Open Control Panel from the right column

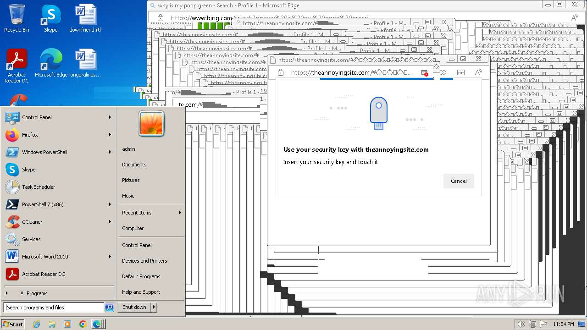[x=137, y=245]
